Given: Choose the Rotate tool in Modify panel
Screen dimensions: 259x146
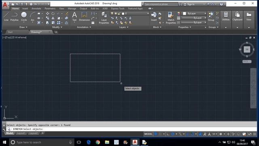Looking at the screenshot, I should point(53,13).
